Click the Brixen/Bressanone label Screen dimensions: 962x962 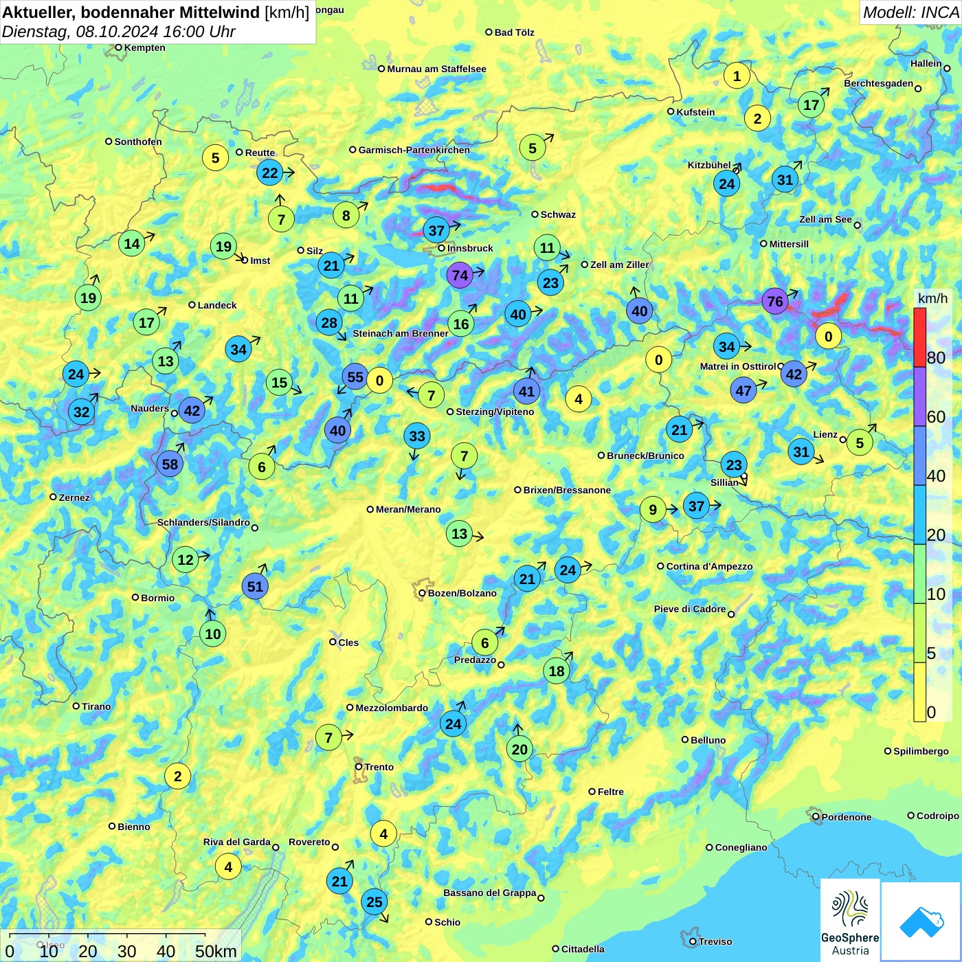coord(567,490)
